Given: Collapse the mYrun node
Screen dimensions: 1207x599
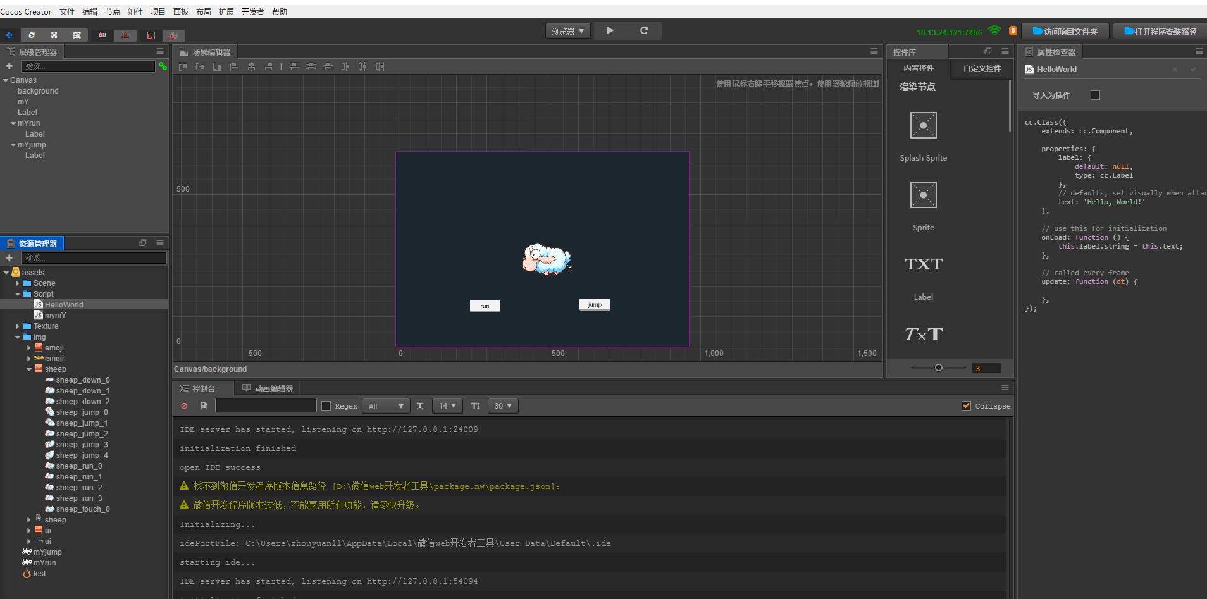Looking at the screenshot, I should point(13,123).
